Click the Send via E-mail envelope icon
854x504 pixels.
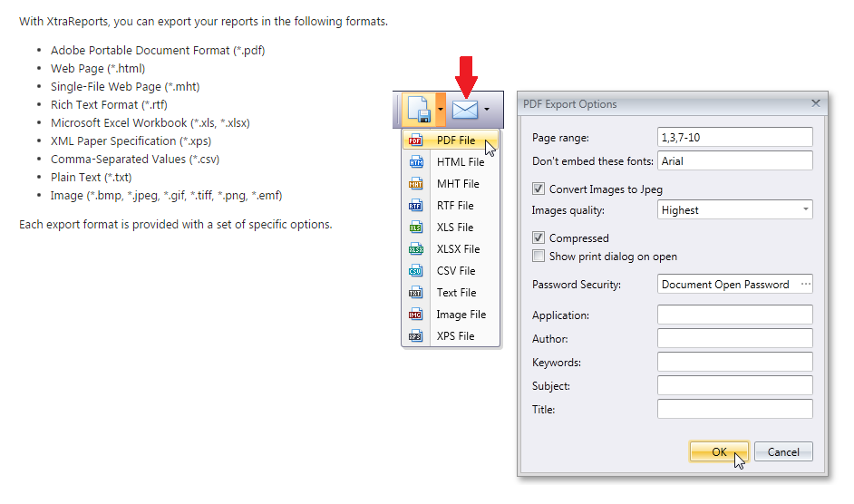point(465,110)
